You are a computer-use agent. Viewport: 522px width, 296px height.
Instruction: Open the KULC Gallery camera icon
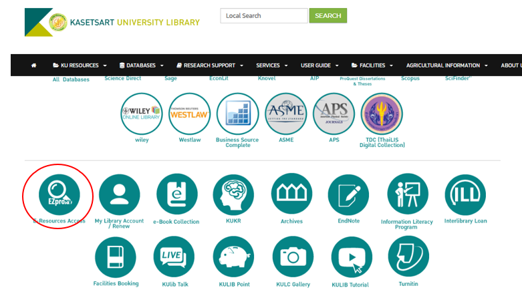(x=293, y=257)
